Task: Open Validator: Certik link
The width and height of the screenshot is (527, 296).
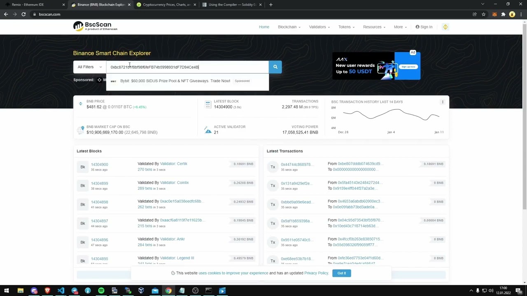Action: pos(174,164)
